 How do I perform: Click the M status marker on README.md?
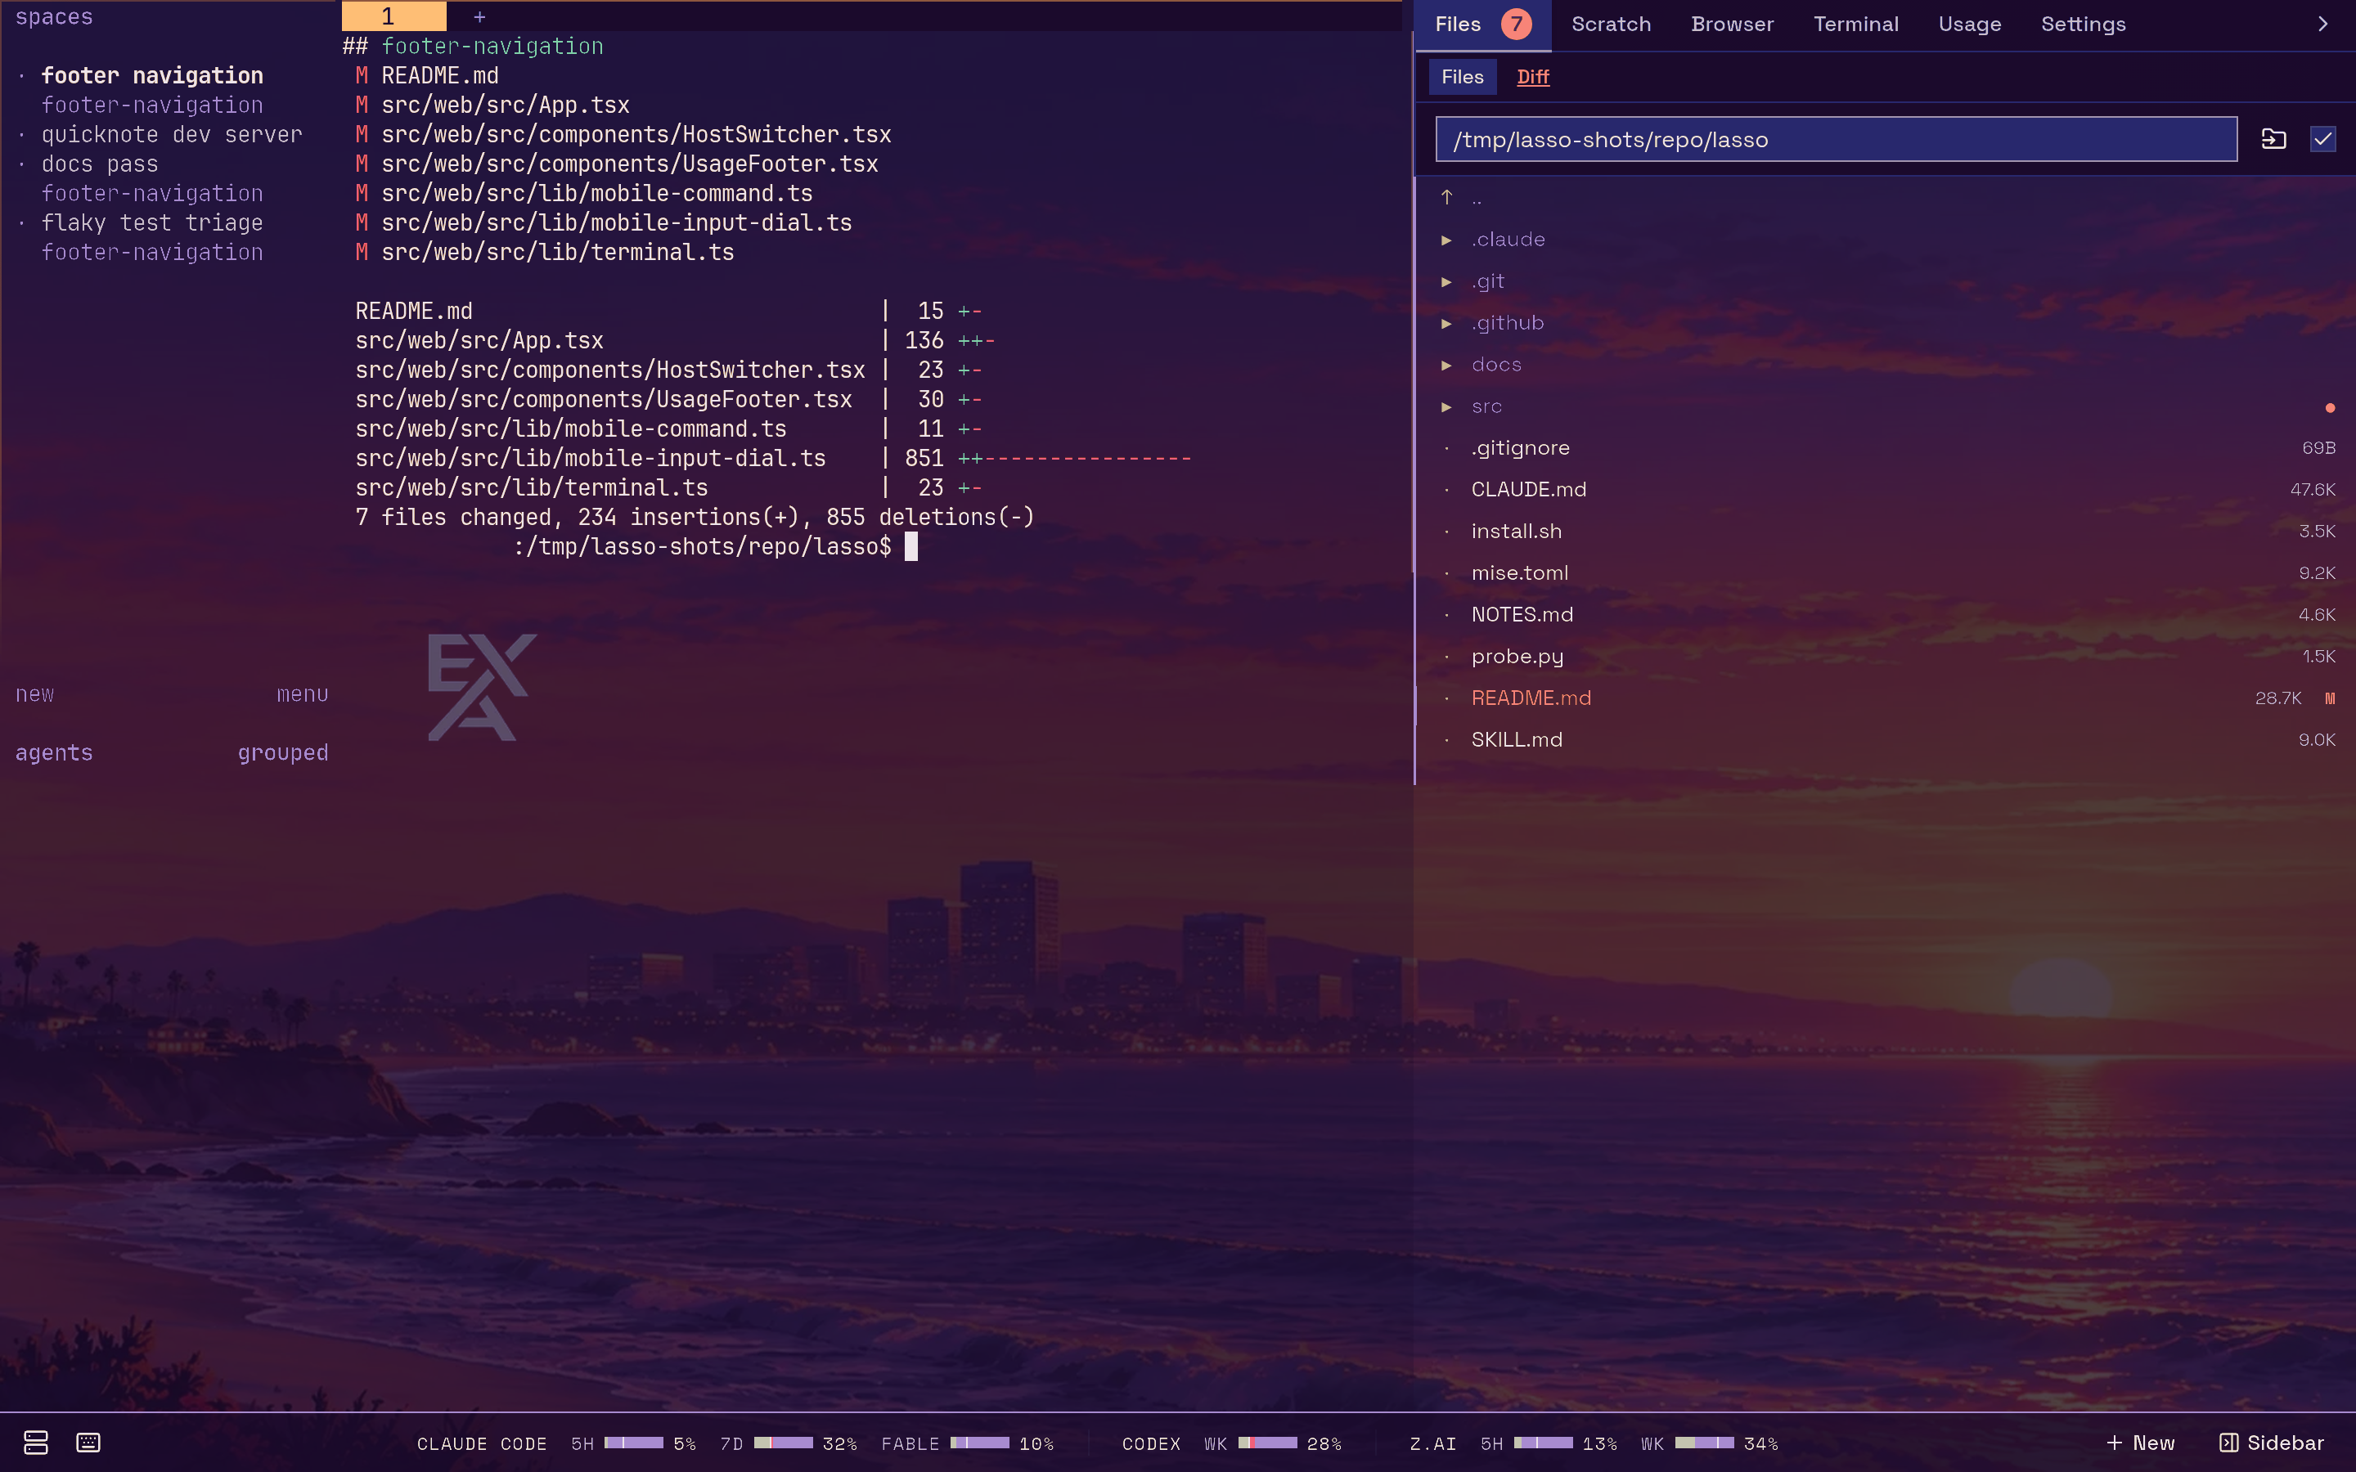2330,698
